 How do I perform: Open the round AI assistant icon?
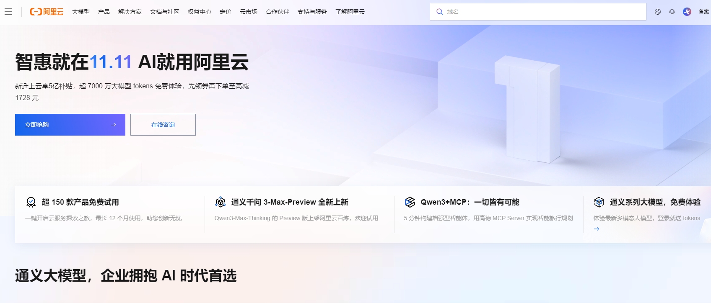(687, 12)
